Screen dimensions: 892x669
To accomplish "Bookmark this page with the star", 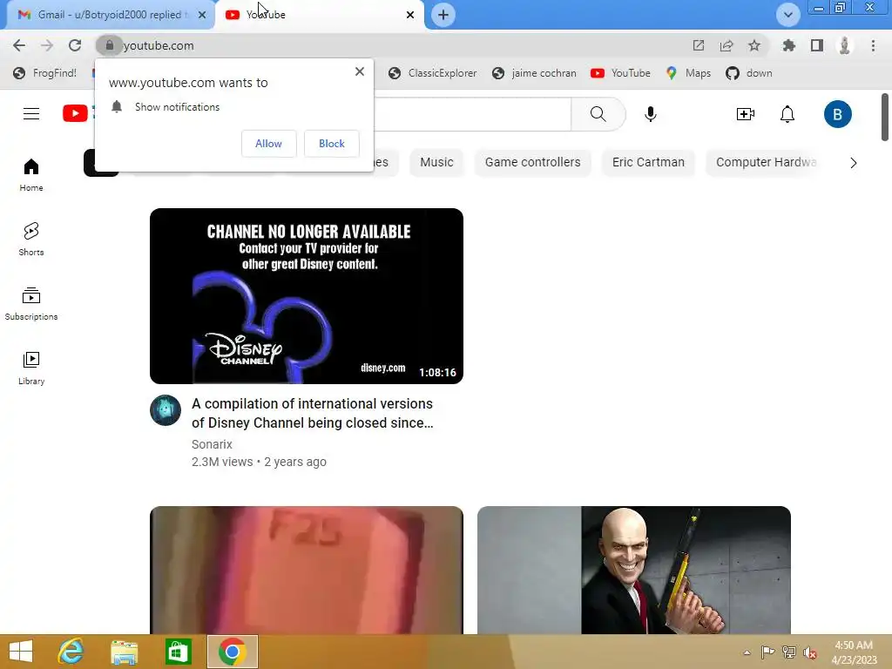I will tap(753, 45).
